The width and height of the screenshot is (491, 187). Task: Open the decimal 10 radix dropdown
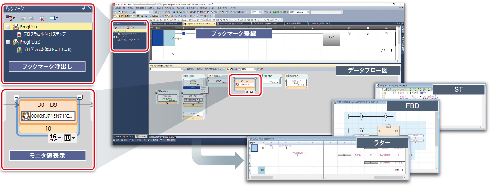(x=69, y=138)
